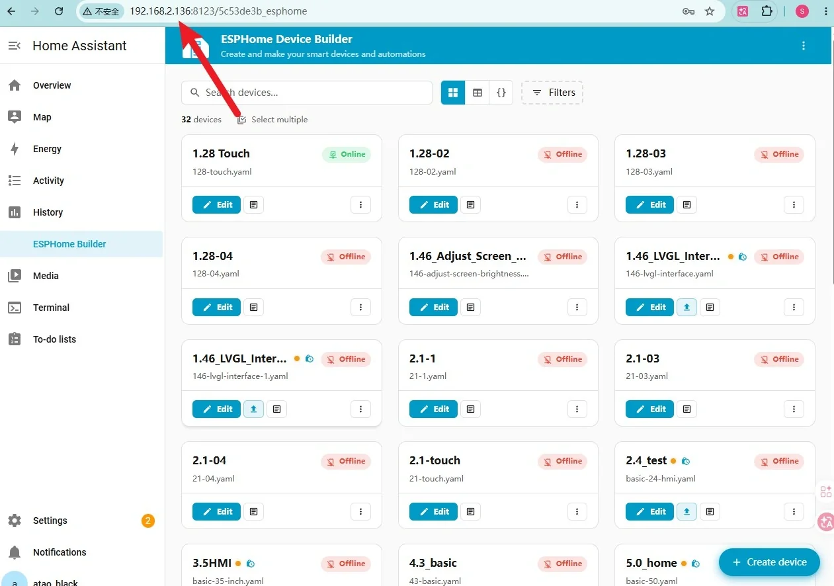Show logs for 146-lvgl-interface-1.yaml device

tap(277, 409)
